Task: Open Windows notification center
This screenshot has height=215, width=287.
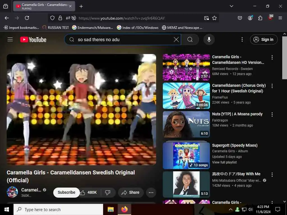Action: [278, 209]
